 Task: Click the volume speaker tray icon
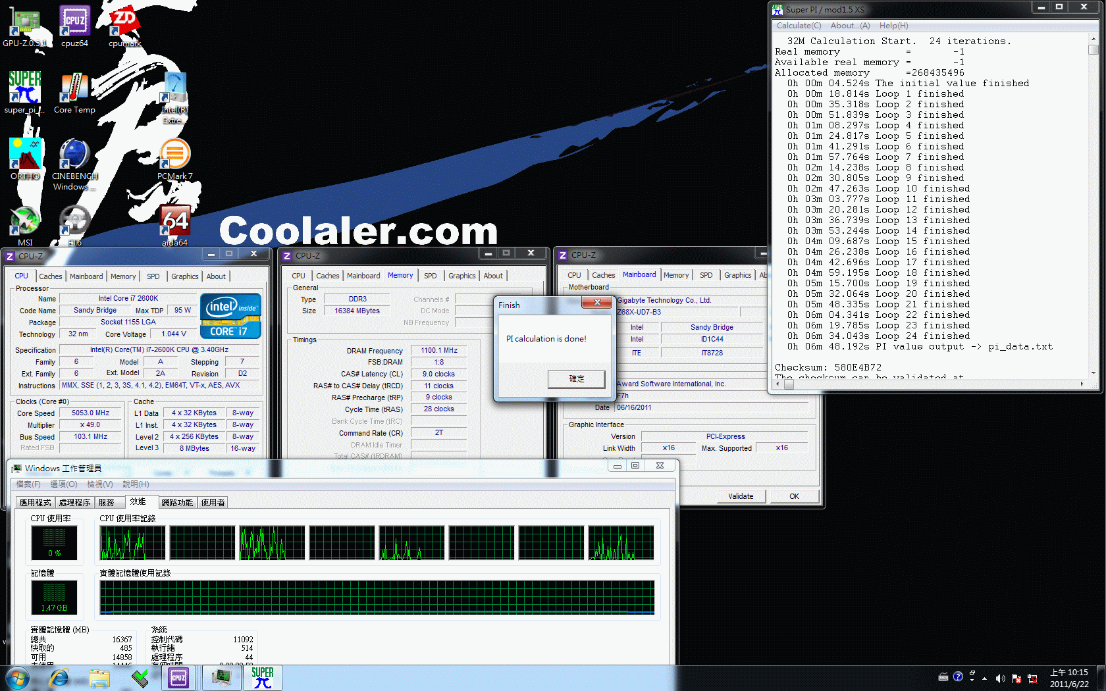pyautogui.click(x=1000, y=678)
